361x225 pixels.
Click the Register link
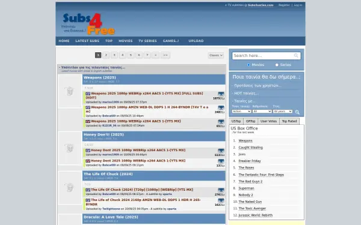coord(284,5)
